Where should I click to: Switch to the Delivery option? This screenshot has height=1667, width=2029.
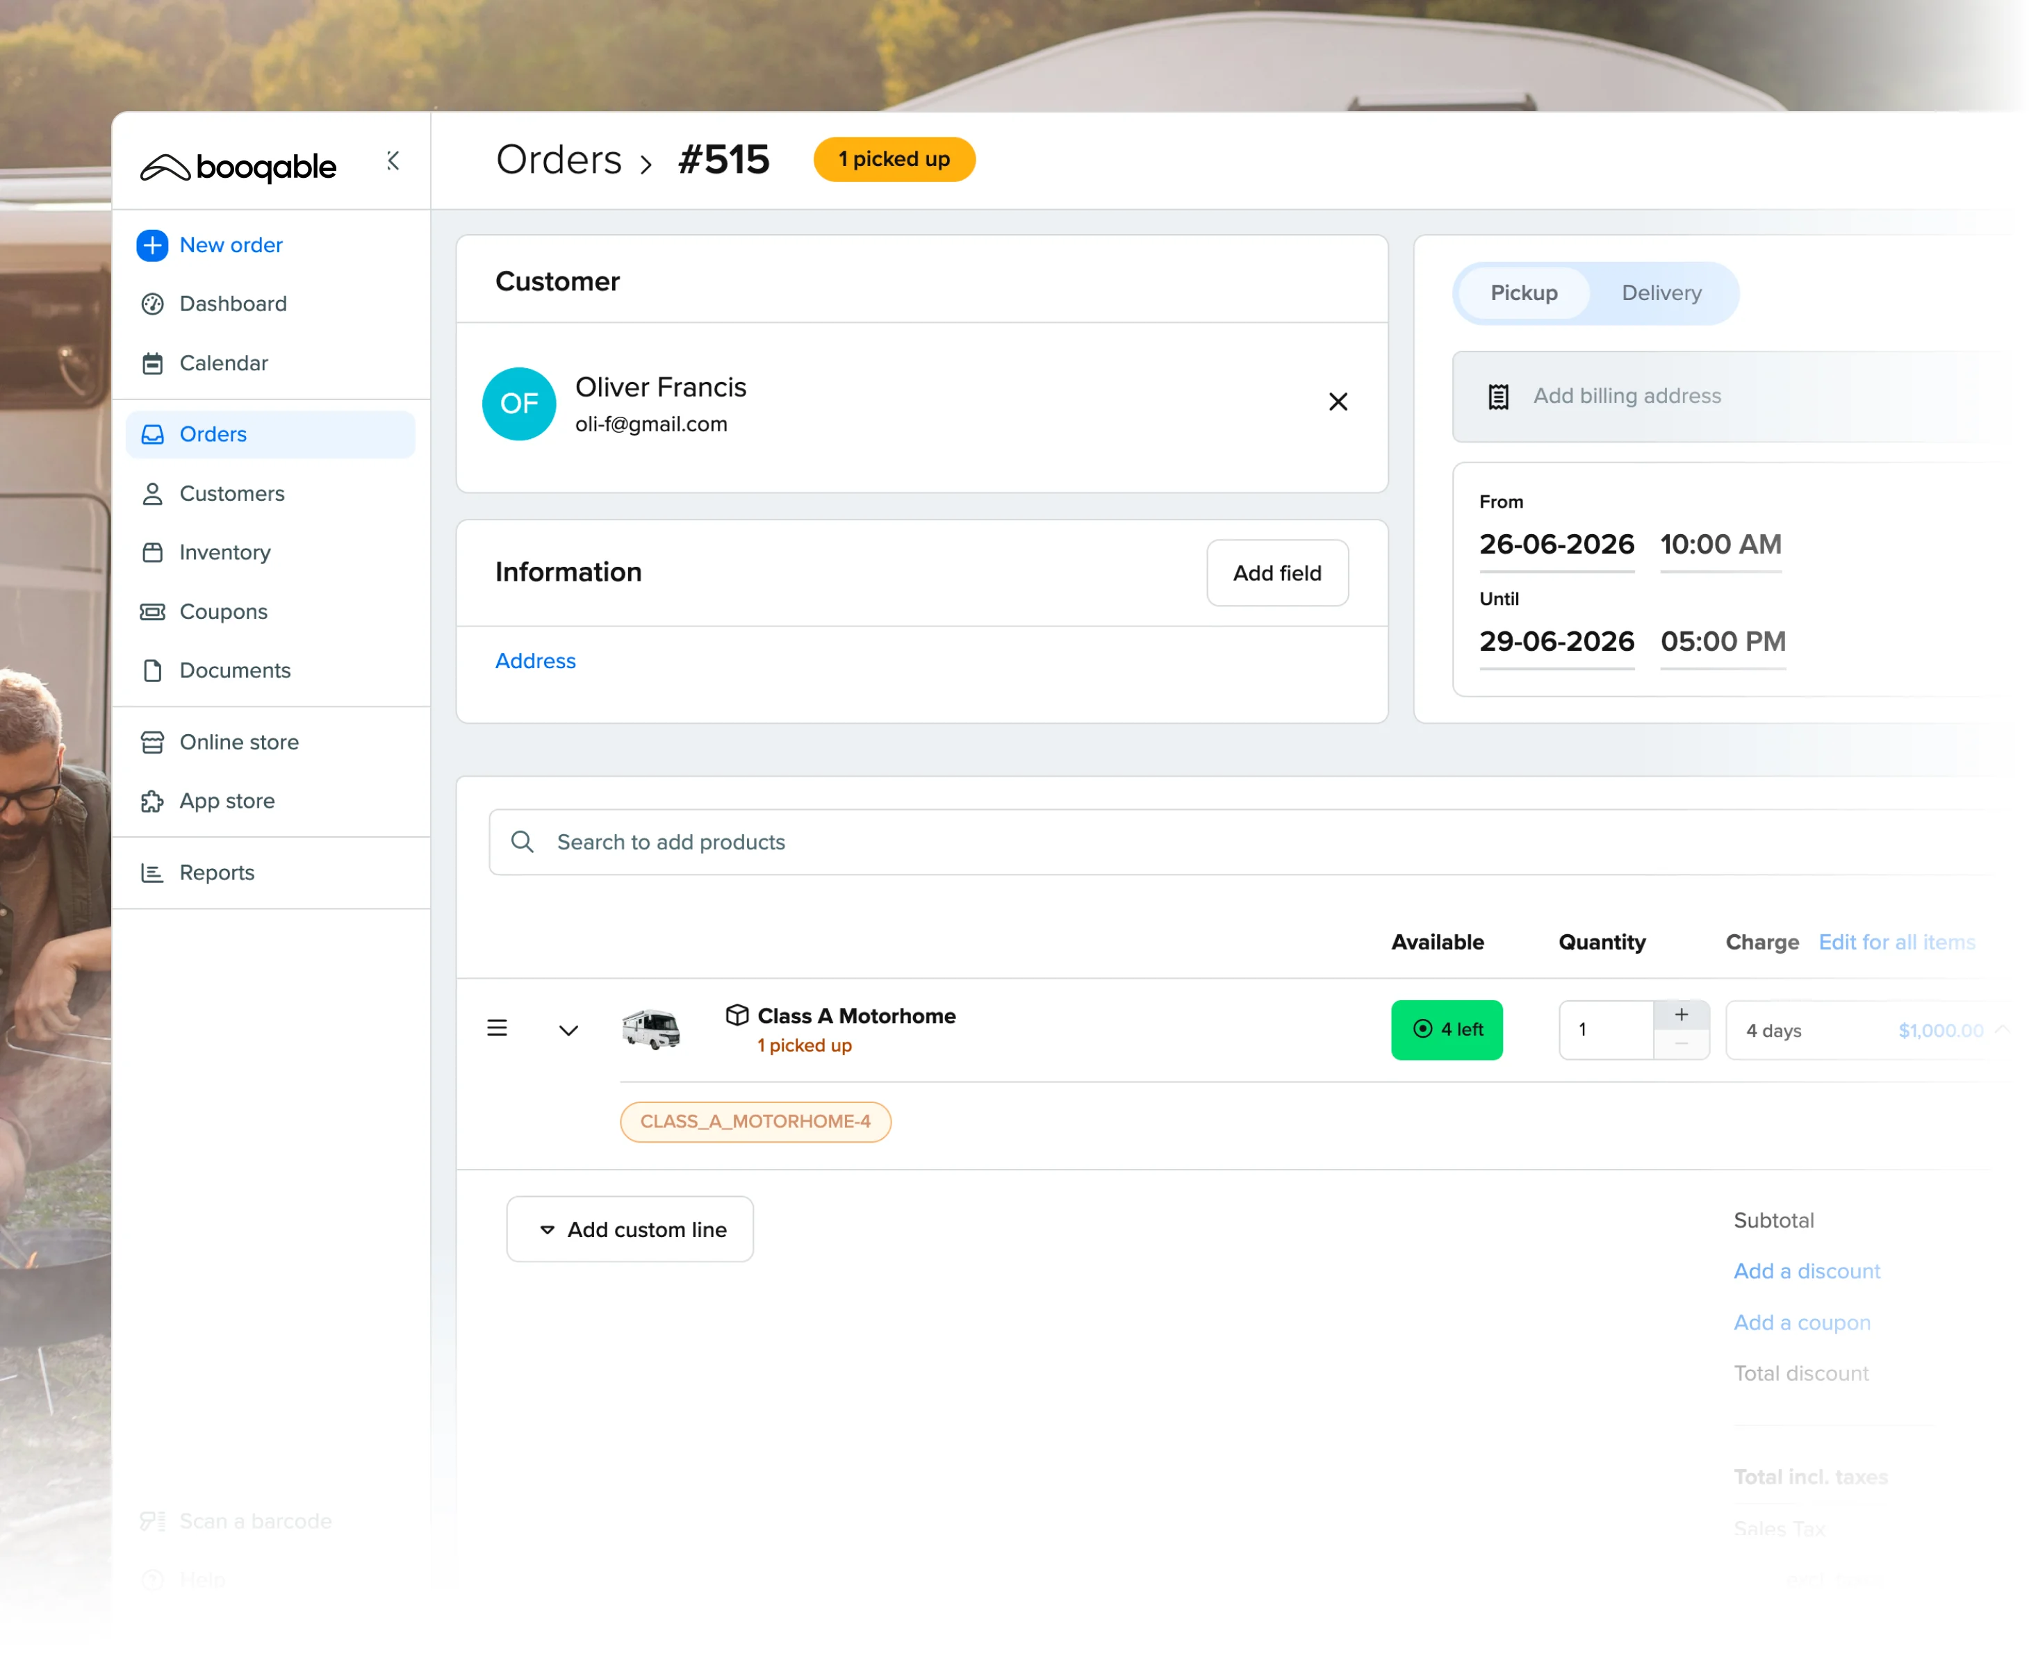[x=1662, y=294]
